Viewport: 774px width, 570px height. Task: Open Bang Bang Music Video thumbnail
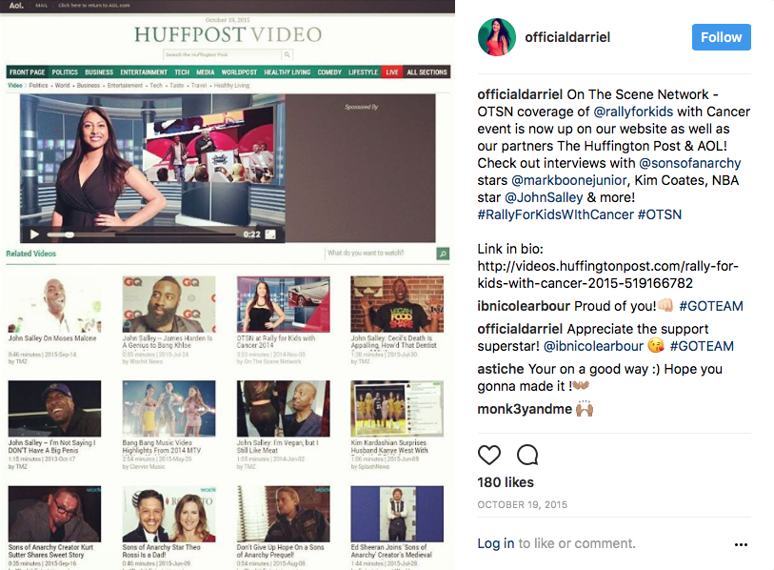169,408
